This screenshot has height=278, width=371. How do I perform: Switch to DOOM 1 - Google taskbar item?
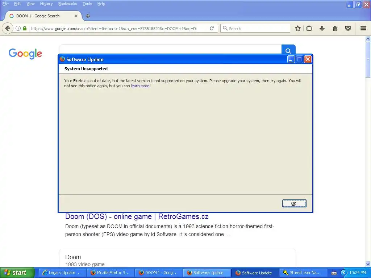159,273
